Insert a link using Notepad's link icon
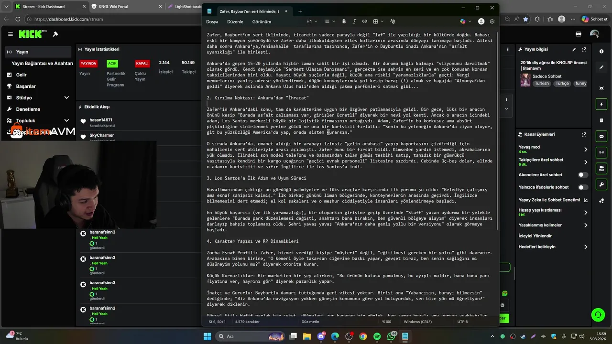Viewport: 612px width, 344px height. tap(364, 21)
